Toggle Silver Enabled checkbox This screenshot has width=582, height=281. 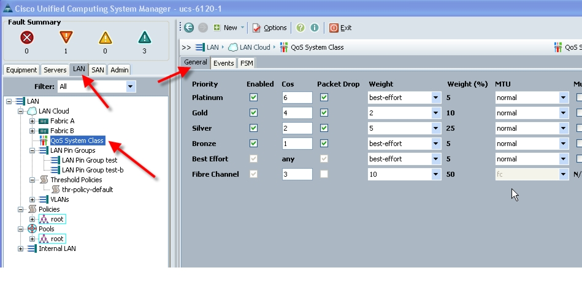pos(253,128)
